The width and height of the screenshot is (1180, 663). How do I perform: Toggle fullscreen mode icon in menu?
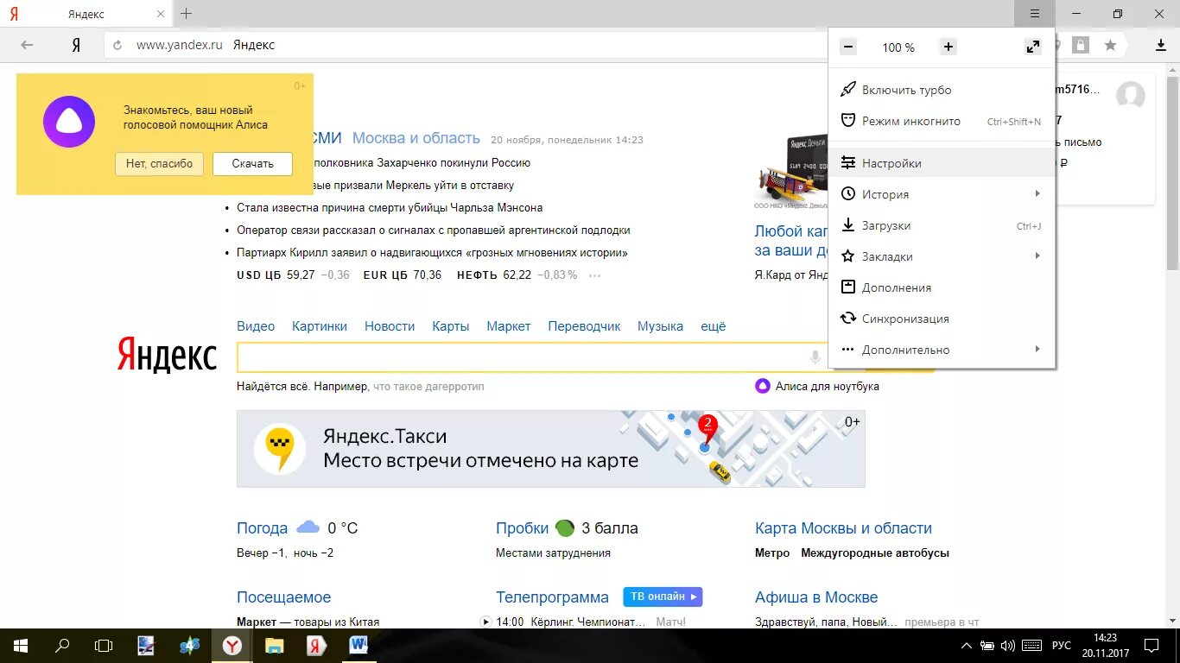click(x=1033, y=47)
